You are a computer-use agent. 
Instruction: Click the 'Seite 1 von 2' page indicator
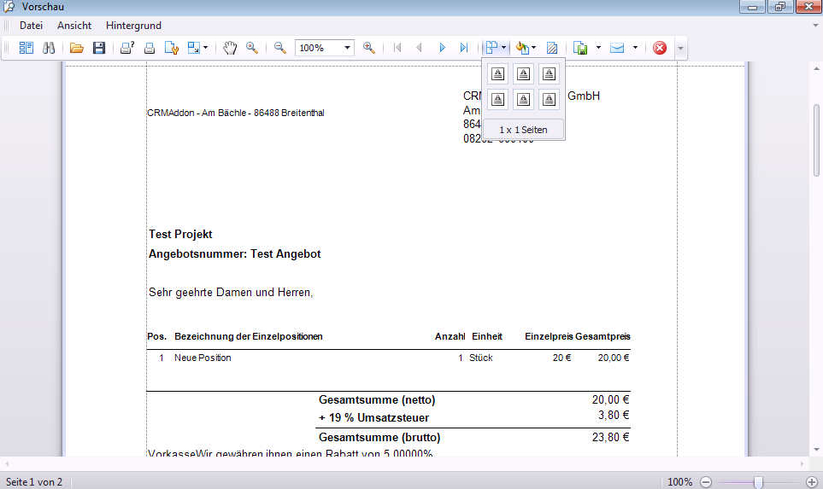[x=34, y=481]
